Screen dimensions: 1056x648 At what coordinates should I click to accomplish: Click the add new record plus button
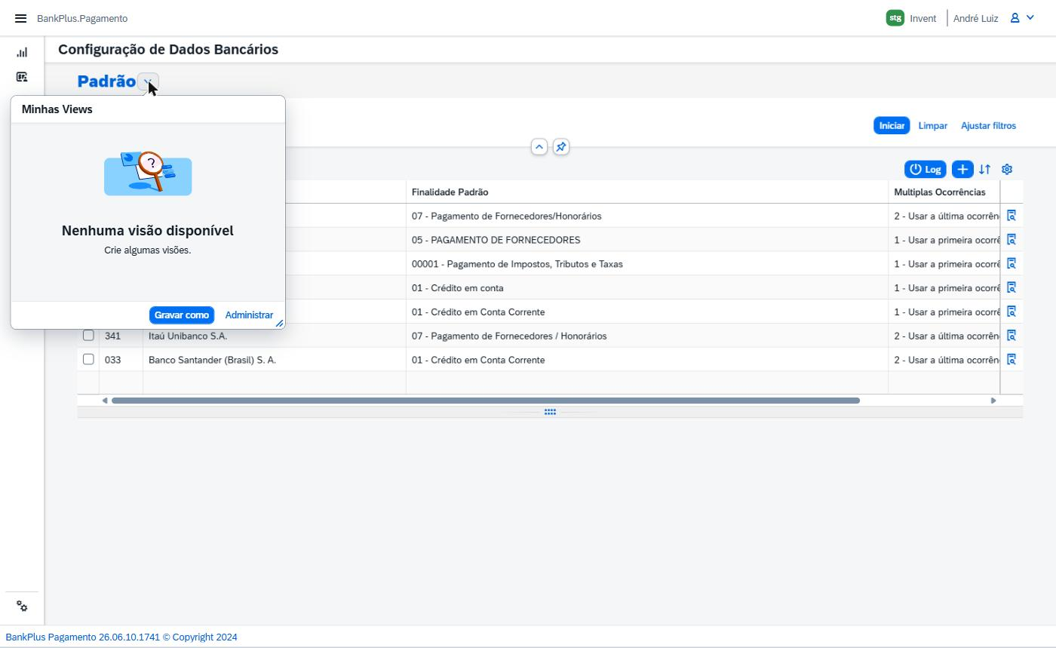click(x=962, y=169)
